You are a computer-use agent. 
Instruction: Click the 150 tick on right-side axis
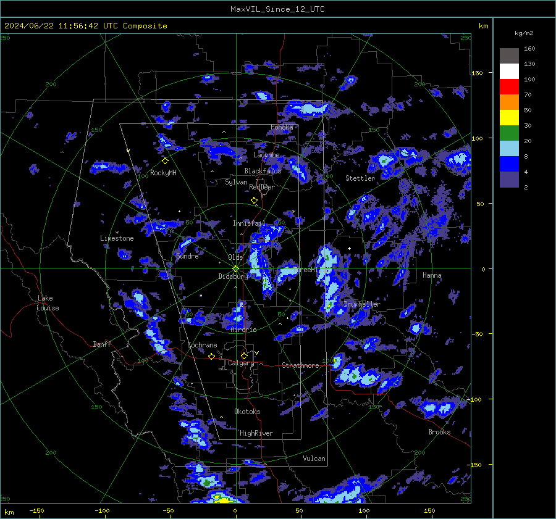477,73
